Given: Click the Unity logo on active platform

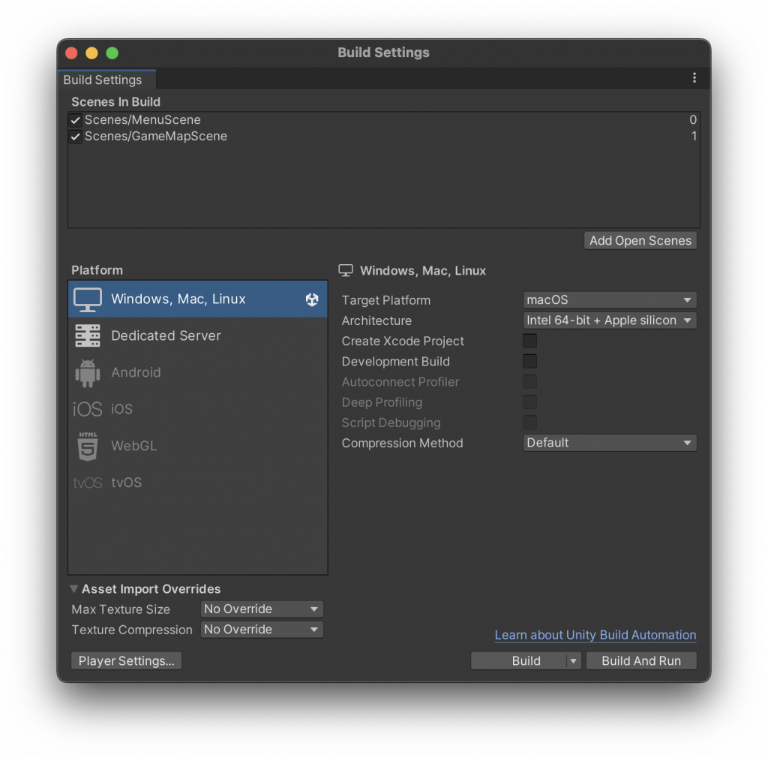Looking at the screenshot, I should pyautogui.click(x=312, y=299).
